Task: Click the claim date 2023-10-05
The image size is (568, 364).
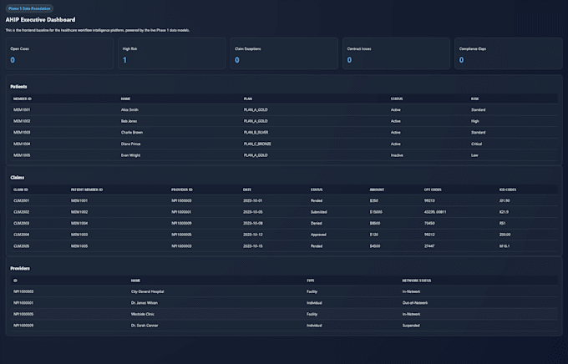Action: pyautogui.click(x=253, y=212)
